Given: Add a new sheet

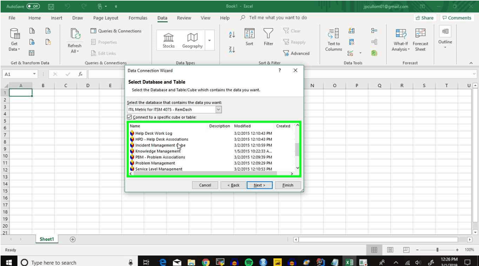Looking at the screenshot, I should 72,240.
